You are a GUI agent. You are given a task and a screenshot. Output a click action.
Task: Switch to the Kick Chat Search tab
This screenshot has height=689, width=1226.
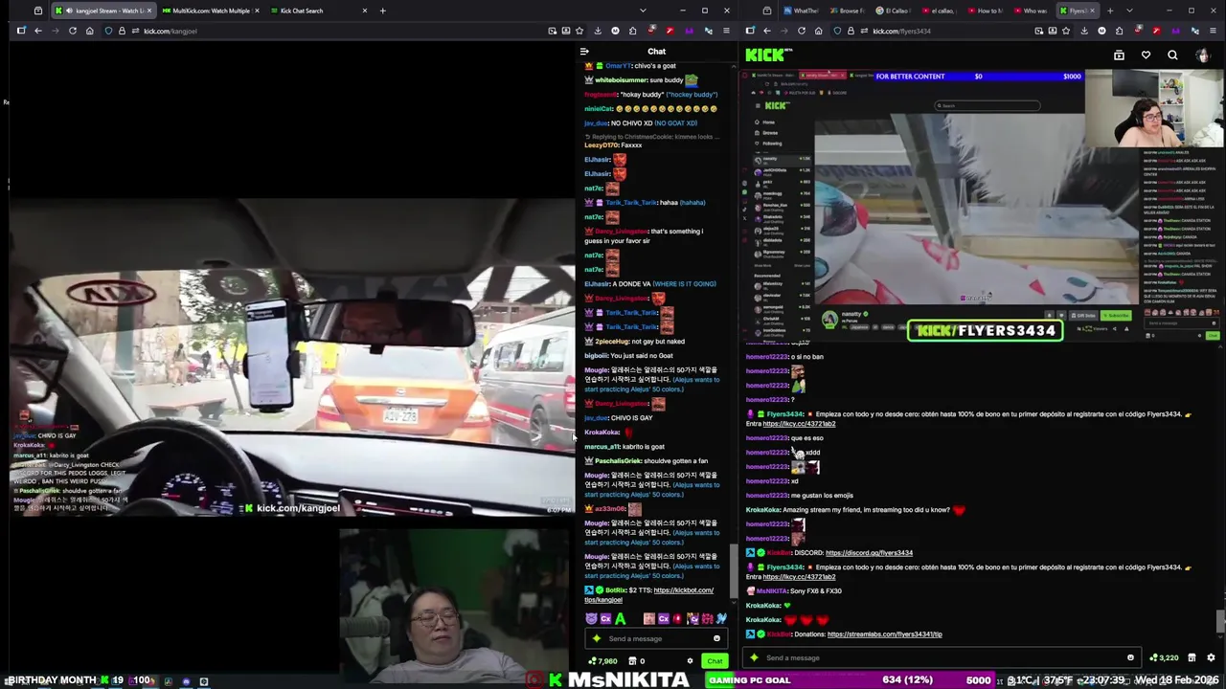tap(319, 11)
